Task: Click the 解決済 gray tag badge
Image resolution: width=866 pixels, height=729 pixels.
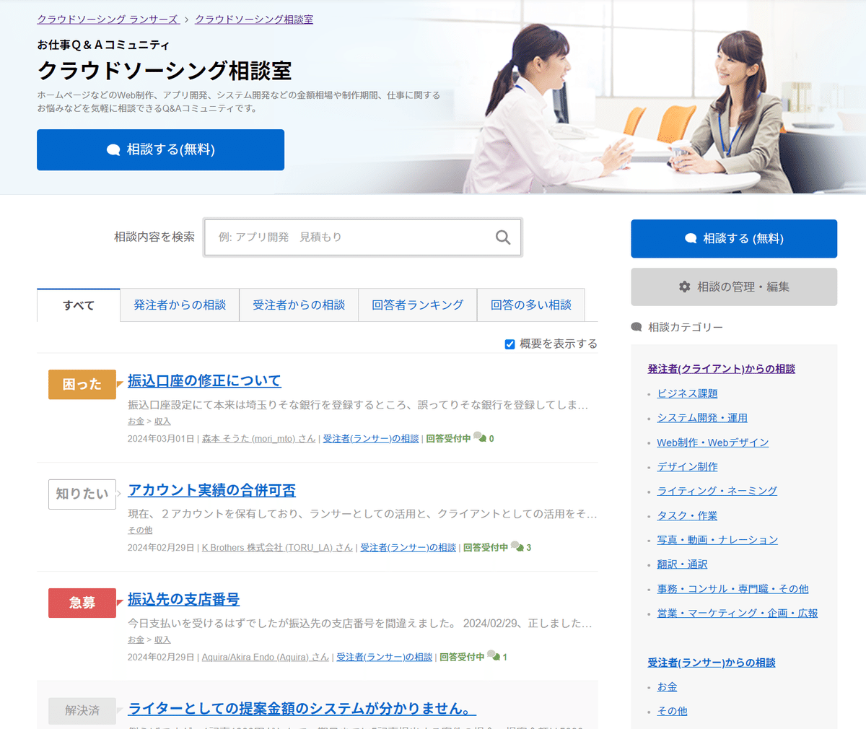Action: tap(82, 711)
